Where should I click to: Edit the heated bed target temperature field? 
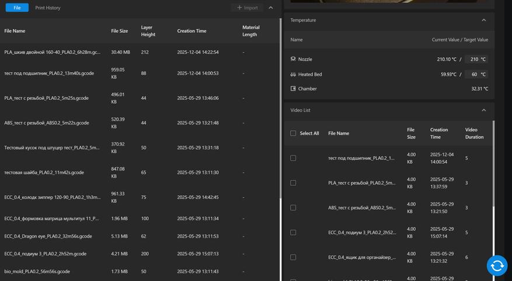coord(475,74)
